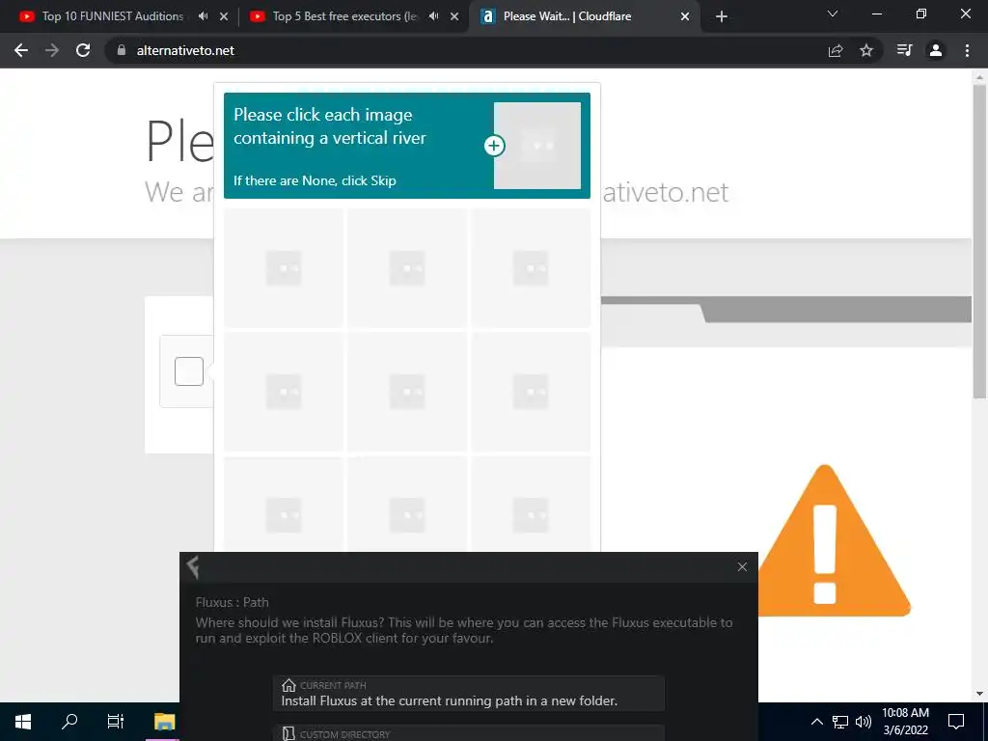Select the middle-left captcha image tile

(284, 392)
